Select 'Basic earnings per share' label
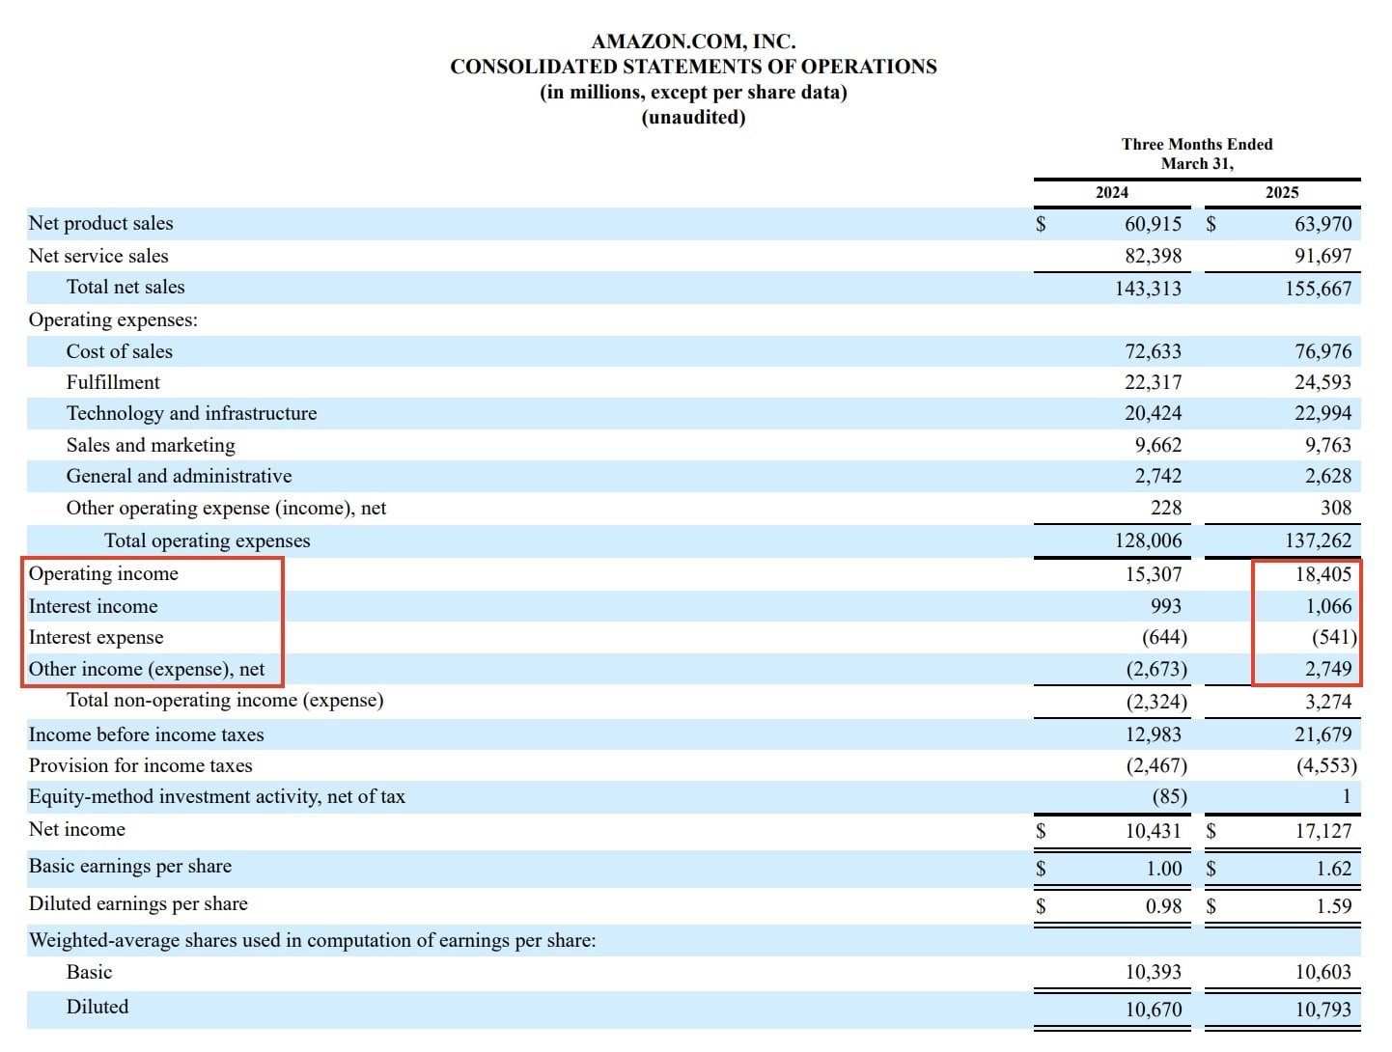The image size is (1392, 1052). click(129, 866)
